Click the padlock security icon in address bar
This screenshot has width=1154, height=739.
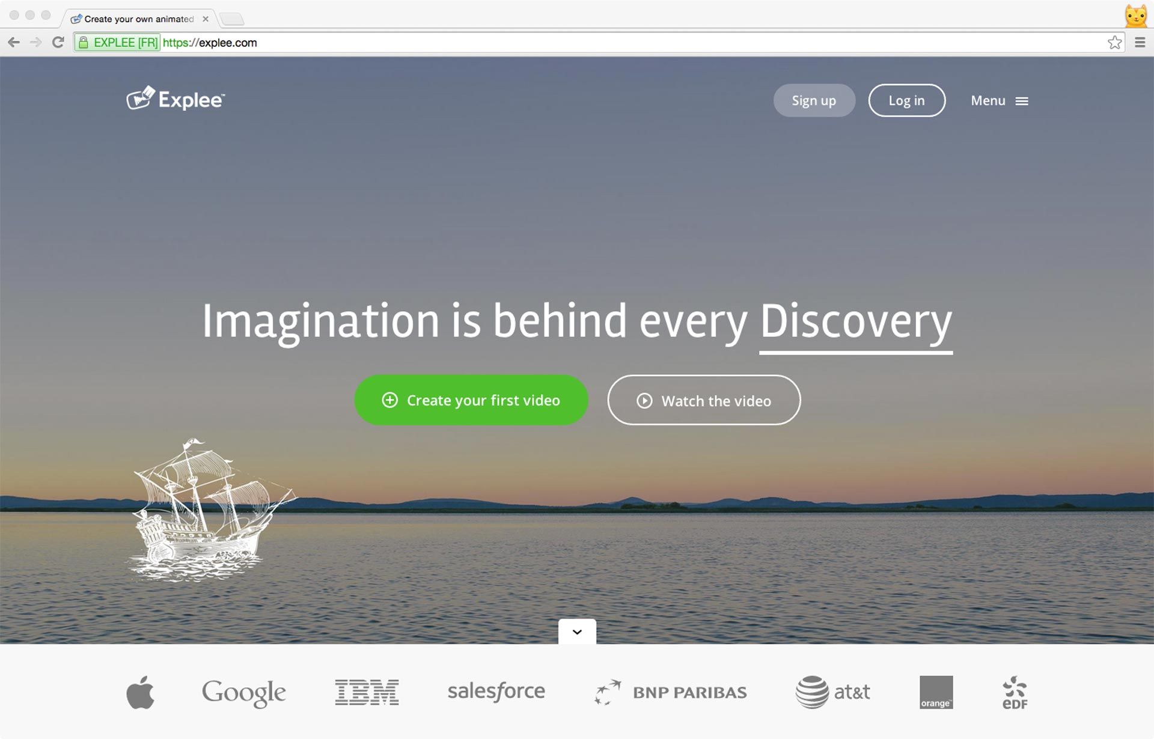[x=84, y=43]
